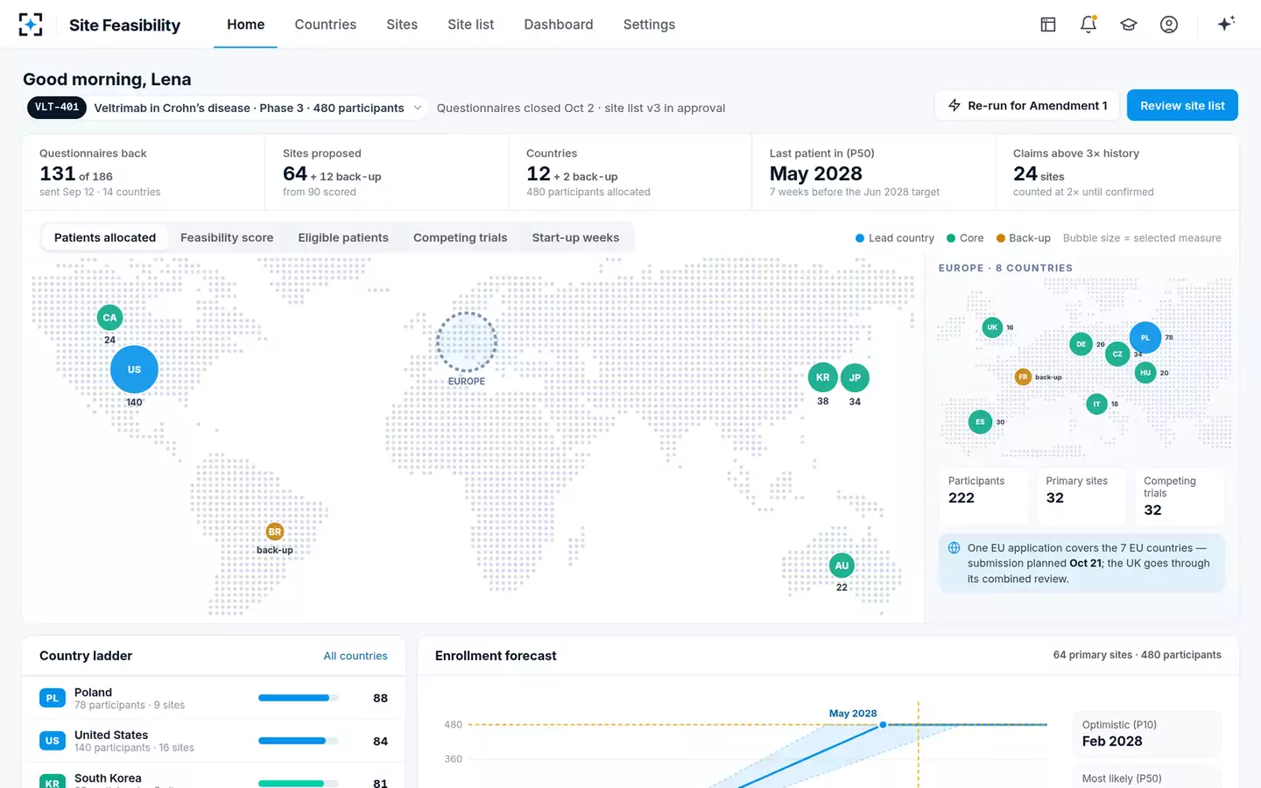
Task: Open the Optimistic (P10) Feb 2028 card
Action: (1147, 734)
